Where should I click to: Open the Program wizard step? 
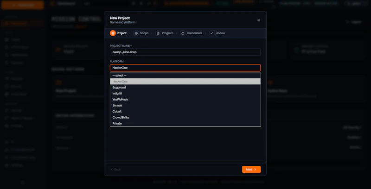point(165,33)
